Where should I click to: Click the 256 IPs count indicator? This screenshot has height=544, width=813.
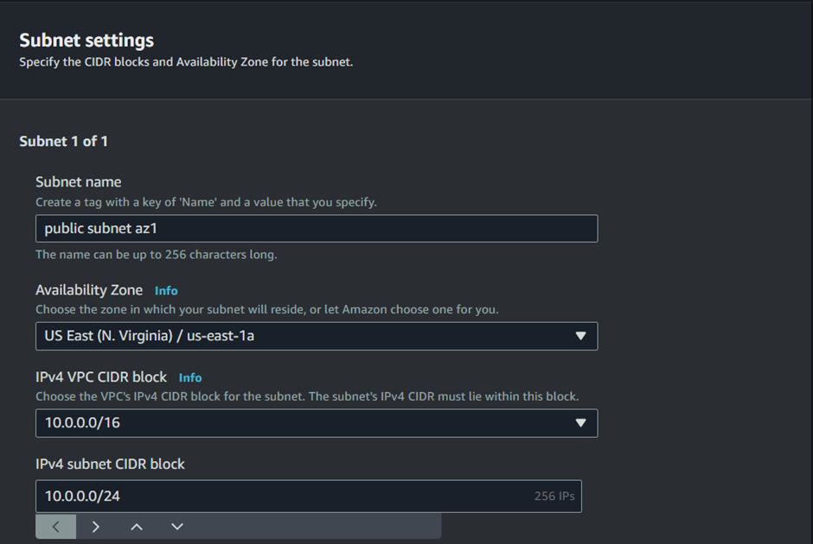(554, 496)
